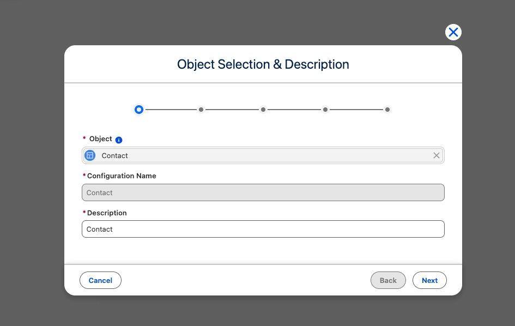Click the 'Description' field label
This screenshot has height=326, width=515.
click(x=107, y=213)
